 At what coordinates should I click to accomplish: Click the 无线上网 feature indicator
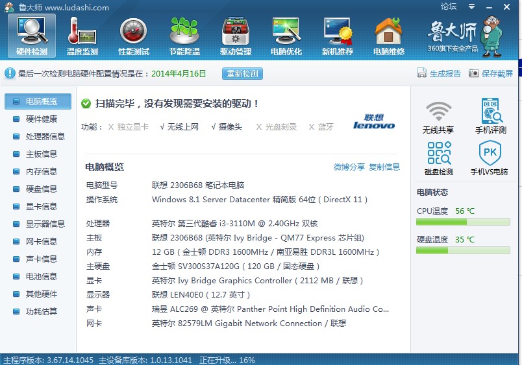tap(179, 127)
